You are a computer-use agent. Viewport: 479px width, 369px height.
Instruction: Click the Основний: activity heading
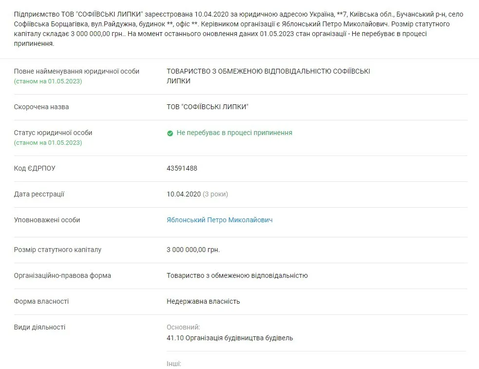pos(183,328)
